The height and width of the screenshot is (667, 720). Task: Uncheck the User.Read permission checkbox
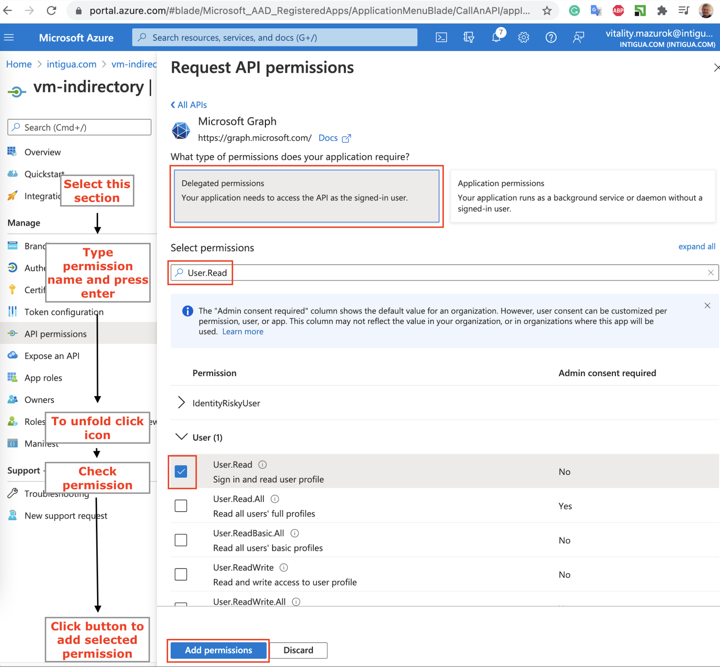click(181, 471)
